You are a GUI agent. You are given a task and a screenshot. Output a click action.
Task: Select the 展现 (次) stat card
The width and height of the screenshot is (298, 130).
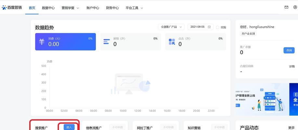(130, 42)
